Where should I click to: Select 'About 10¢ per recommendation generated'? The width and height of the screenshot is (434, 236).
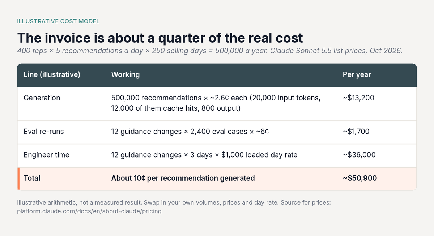point(183,178)
